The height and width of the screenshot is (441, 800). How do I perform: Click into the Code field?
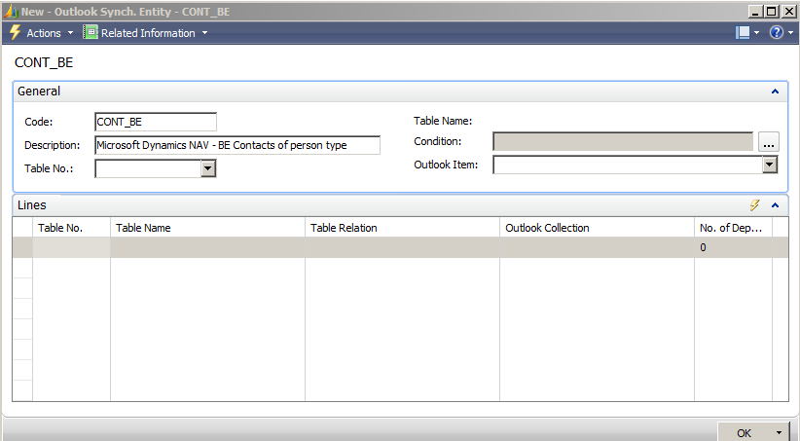155,122
